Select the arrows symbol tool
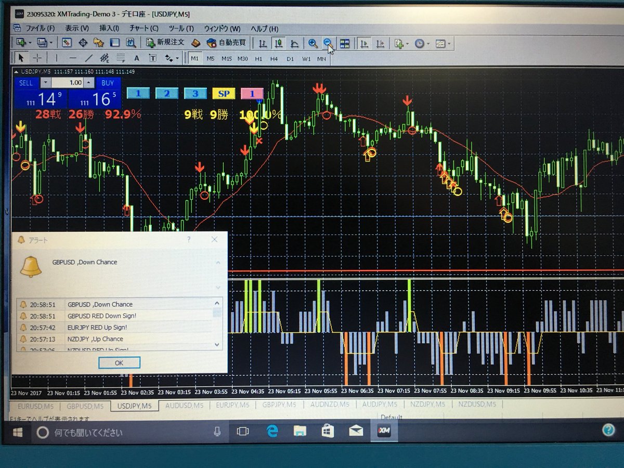Screen dimensions: 624x468 (168, 58)
